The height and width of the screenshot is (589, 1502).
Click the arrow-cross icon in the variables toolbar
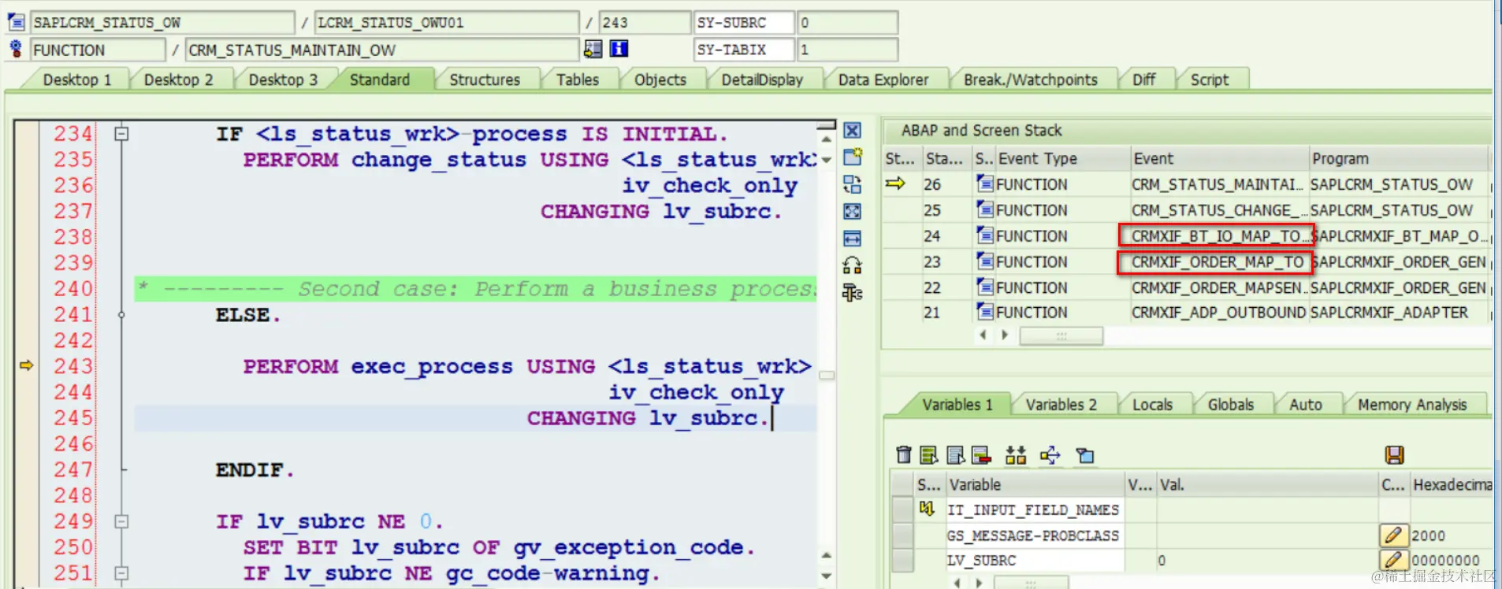(x=1050, y=454)
